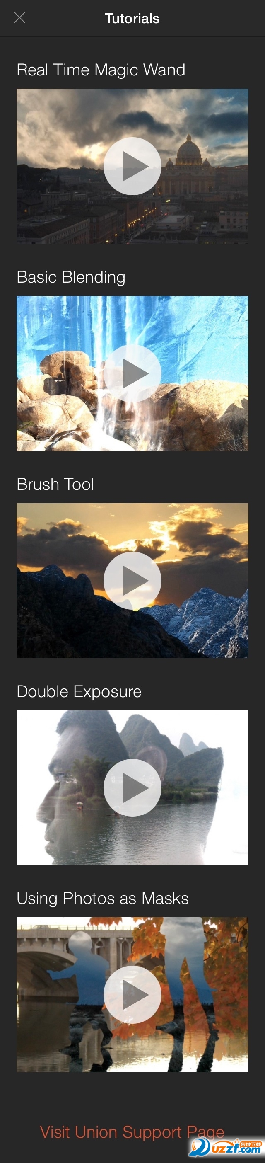265x1163 pixels.
Task: Close the Tutorials screen with the X icon
Action: coord(19,17)
